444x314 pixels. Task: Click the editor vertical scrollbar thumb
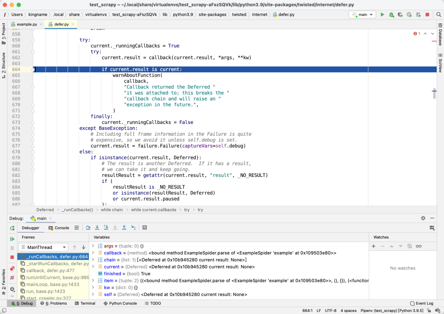(435, 93)
